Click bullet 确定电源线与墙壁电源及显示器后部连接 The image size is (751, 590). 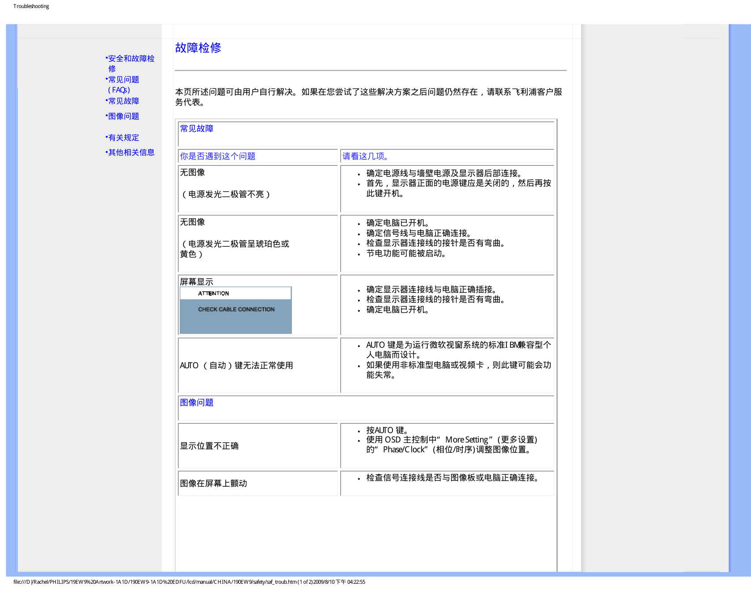coord(444,173)
